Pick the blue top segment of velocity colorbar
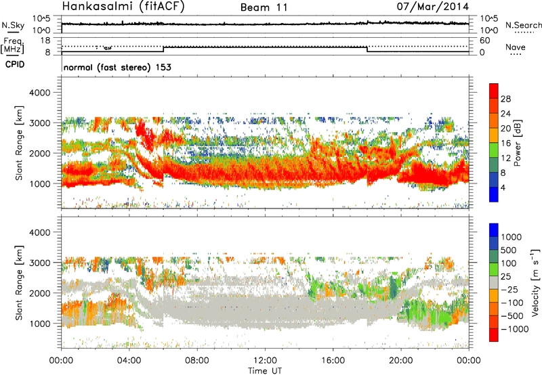542x375 pixels. (x=494, y=230)
